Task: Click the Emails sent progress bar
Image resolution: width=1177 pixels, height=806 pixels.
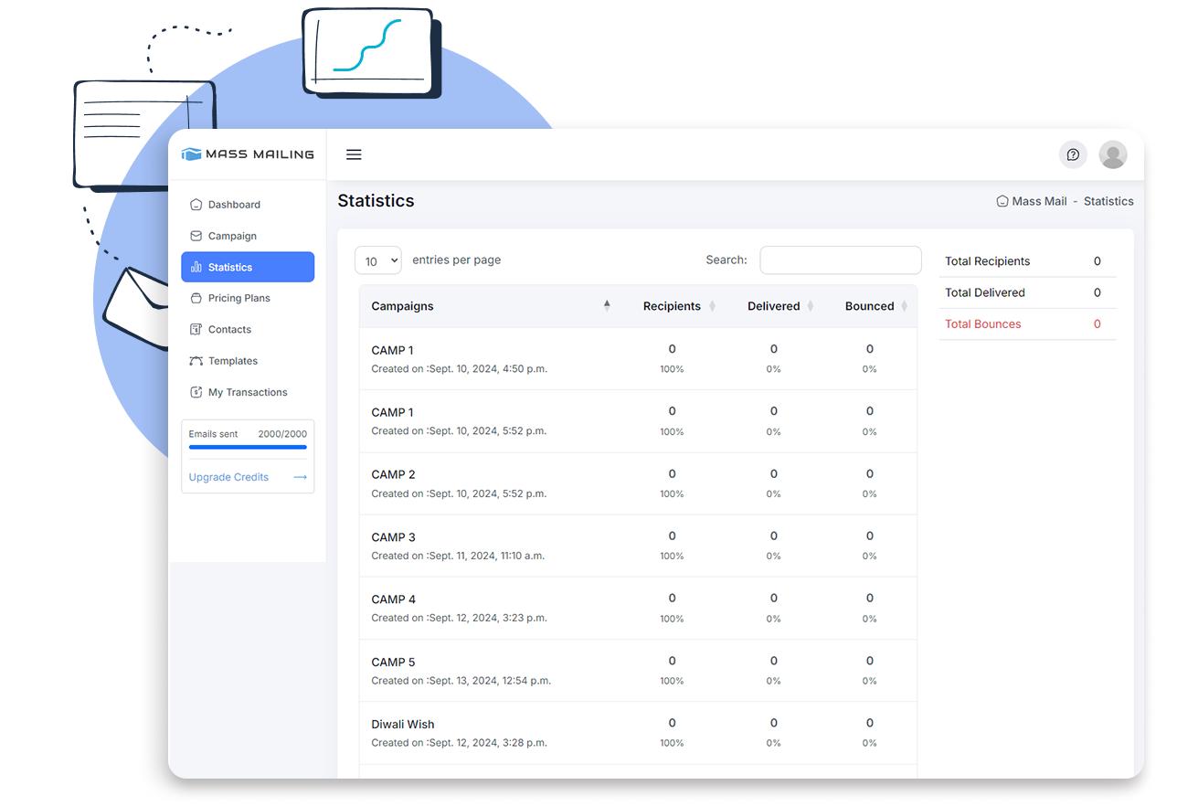Action: (x=248, y=447)
